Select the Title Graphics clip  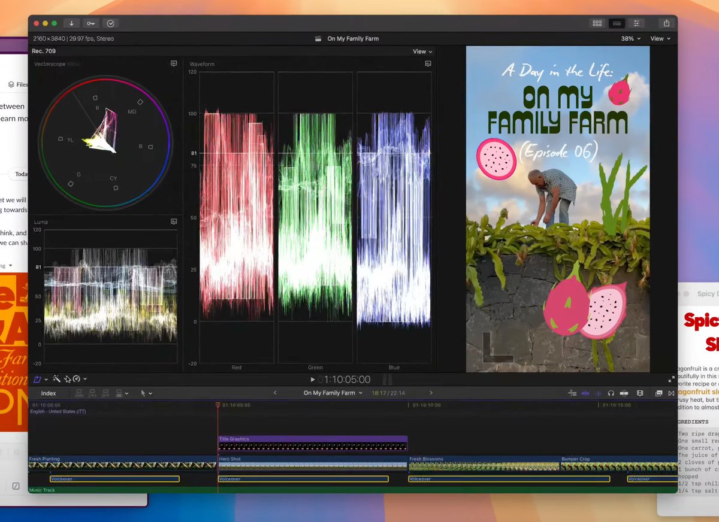[x=313, y=443]
